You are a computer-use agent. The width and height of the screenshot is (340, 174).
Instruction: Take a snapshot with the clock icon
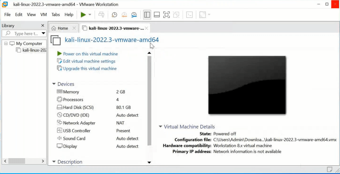[114, 15]
